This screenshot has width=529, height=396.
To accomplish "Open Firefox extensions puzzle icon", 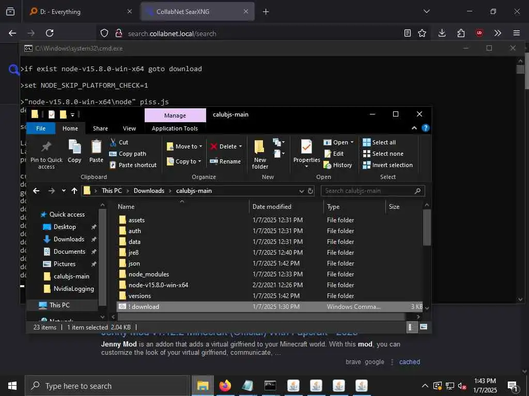I will click(x=461, y=33).
